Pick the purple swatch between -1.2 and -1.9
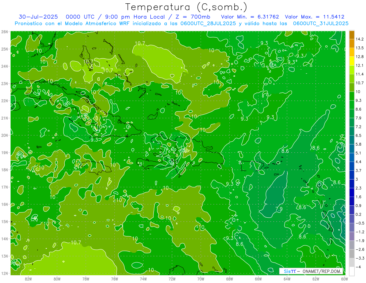This screenshot has height=283, width=366. (x=352, y=236)
